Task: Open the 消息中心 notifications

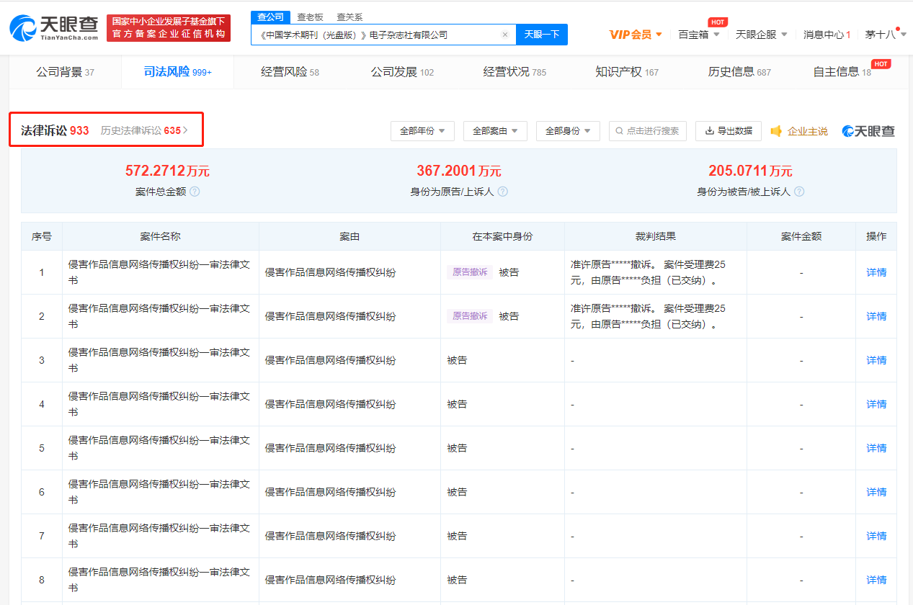Action: [827, 35]
